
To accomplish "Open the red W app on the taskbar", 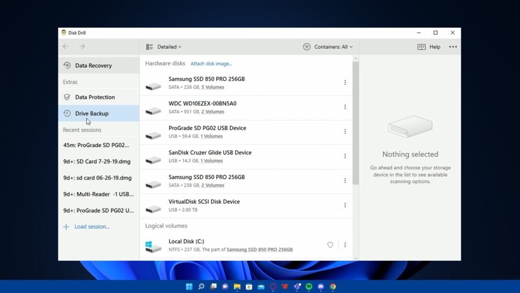I will pyautogui.click(x=285, y=287).
